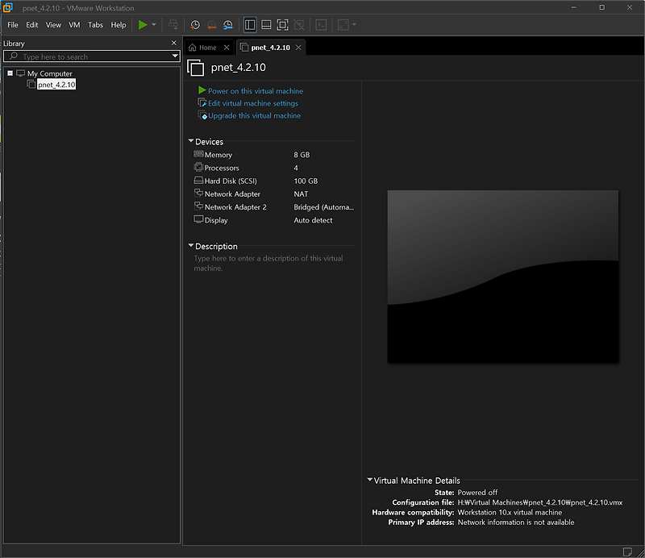Viewport: 645px width, 558px height.
Task: Click the Send Ctrl+Alt+Del toolbar icon
Action: click(x=173, y=25)
